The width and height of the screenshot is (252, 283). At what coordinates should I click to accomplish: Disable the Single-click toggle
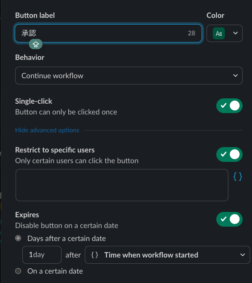(x=229, y=106)
